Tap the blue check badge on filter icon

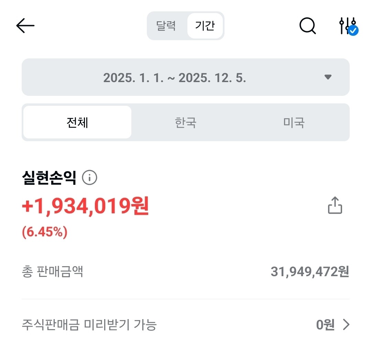(x=353, y=31)
